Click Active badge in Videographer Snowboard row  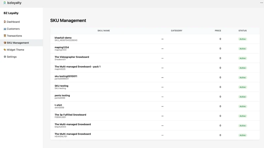pyautogui.click(x=243, y=59)
